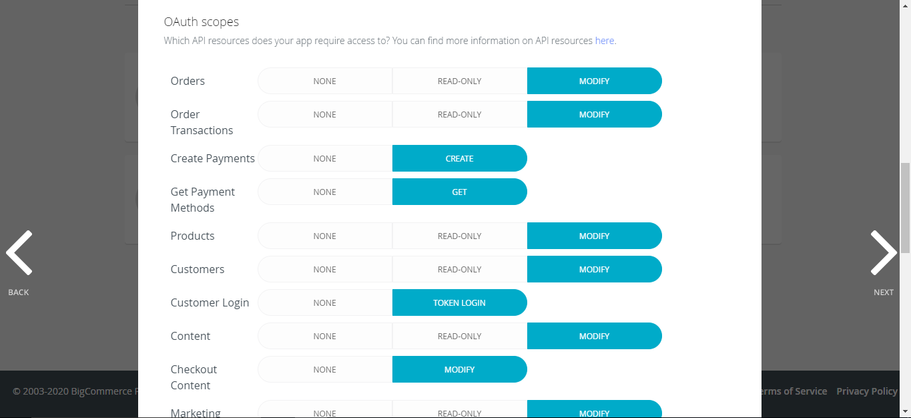Screen dimensions: 911x418
Task: Click the page vertical scrollbar thumb
Action: point(905,207)
